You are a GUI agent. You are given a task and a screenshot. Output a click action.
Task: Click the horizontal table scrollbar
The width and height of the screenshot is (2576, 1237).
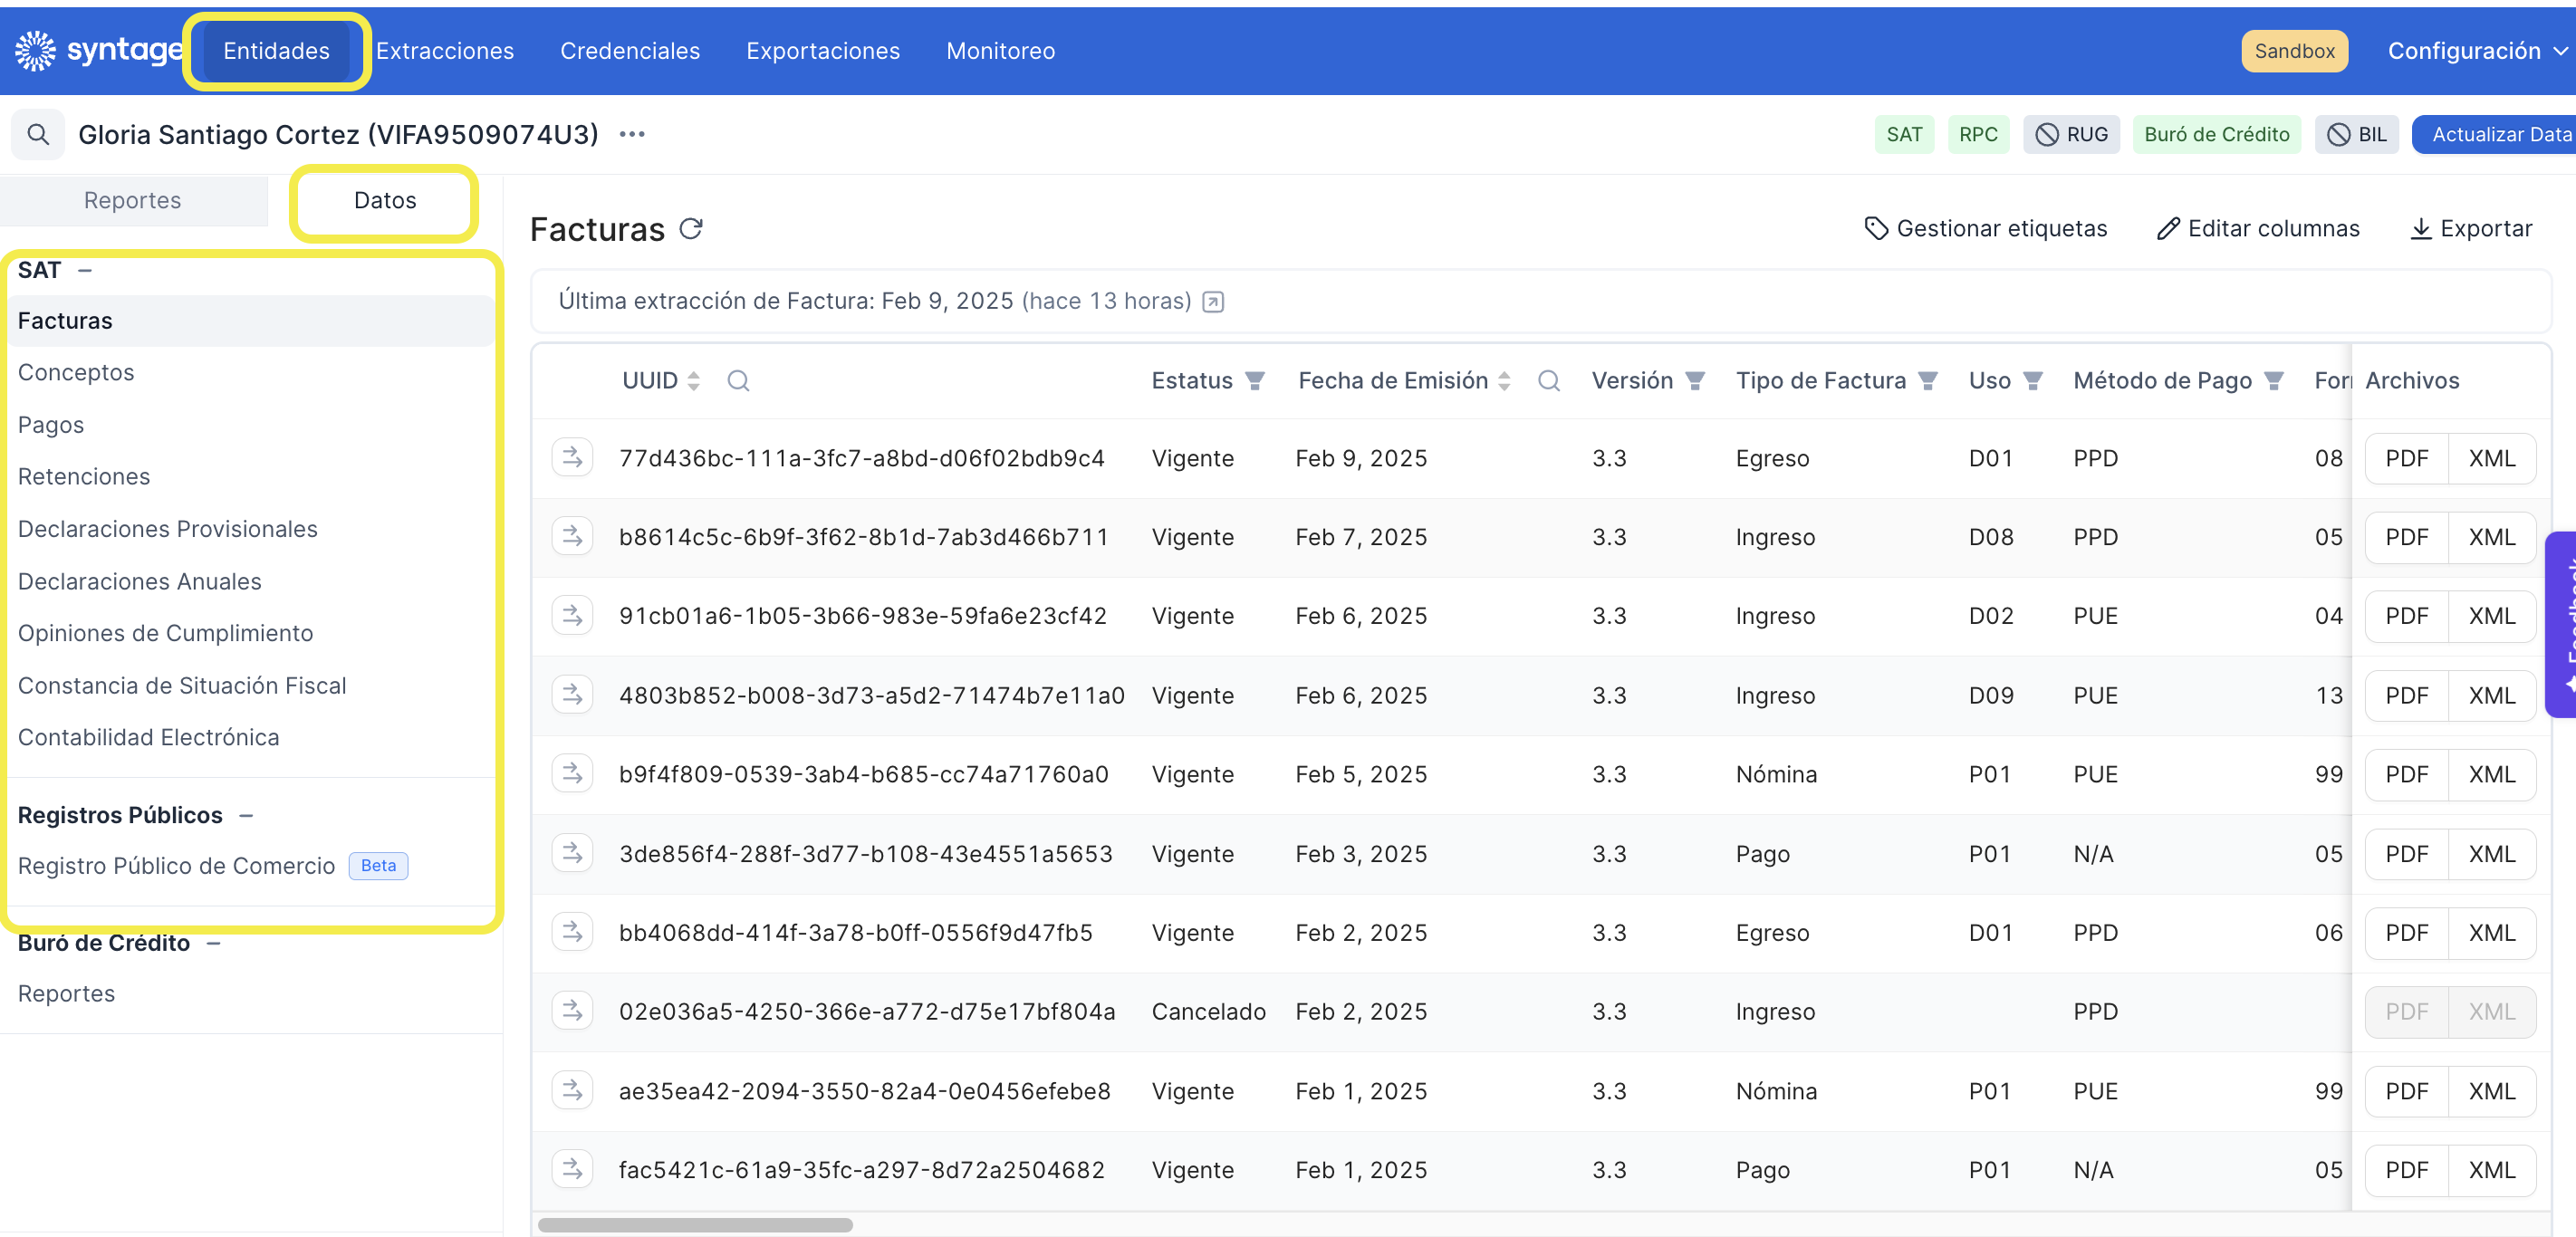coord(695,1225)
